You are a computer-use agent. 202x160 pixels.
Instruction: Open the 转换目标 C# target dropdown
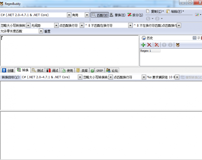80,77
